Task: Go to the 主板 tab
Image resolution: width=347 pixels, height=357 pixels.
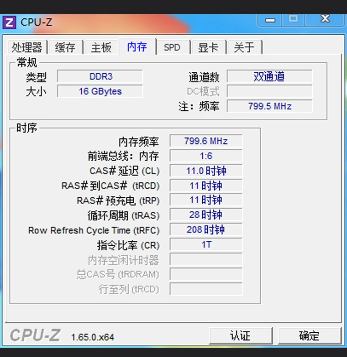Action: tap(101, 47)
